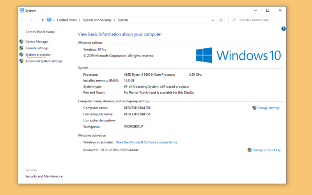This screenshot has height=195, width=312.
Task: Open Advanced system settings
Action: pos(44,61)
